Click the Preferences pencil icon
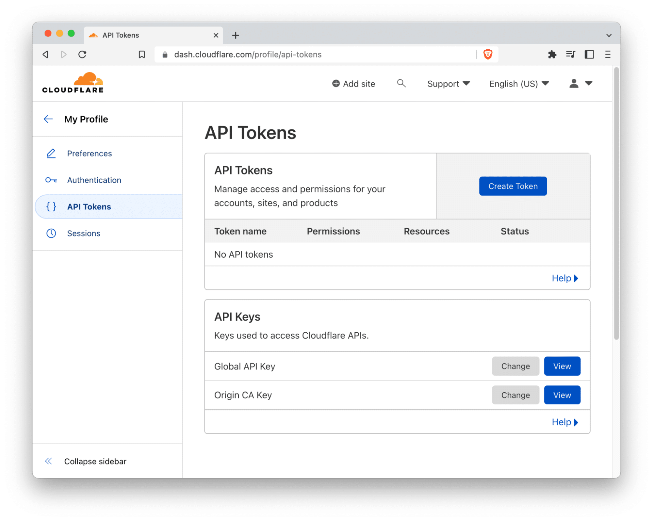 pos(51,154)
